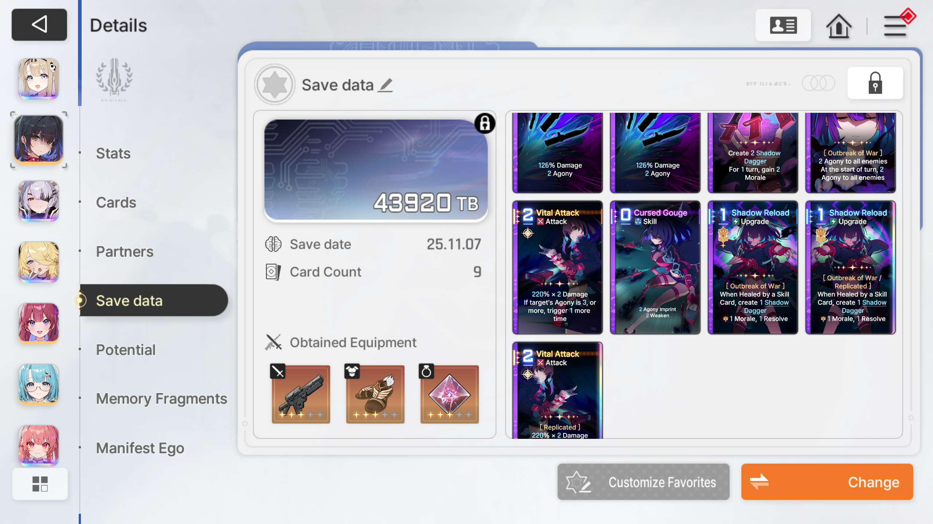Select the rifle weapon equipment icon
Screen dimensions: 933x524
(301, 394)
